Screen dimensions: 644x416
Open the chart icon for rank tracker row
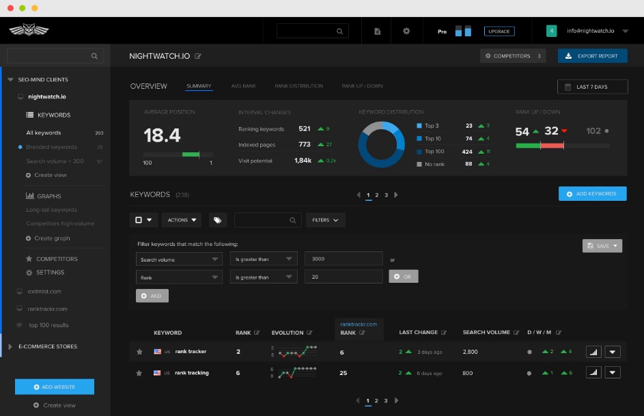(x=593, y=352)
